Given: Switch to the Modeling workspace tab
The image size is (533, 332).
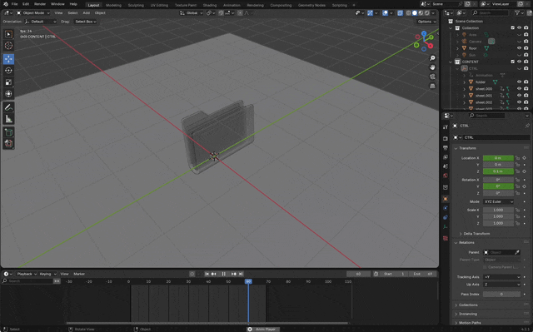Looking at the screenshot, I should tap(113, 5).
